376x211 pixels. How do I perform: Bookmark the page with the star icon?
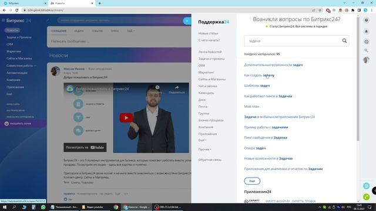point(320,11)
